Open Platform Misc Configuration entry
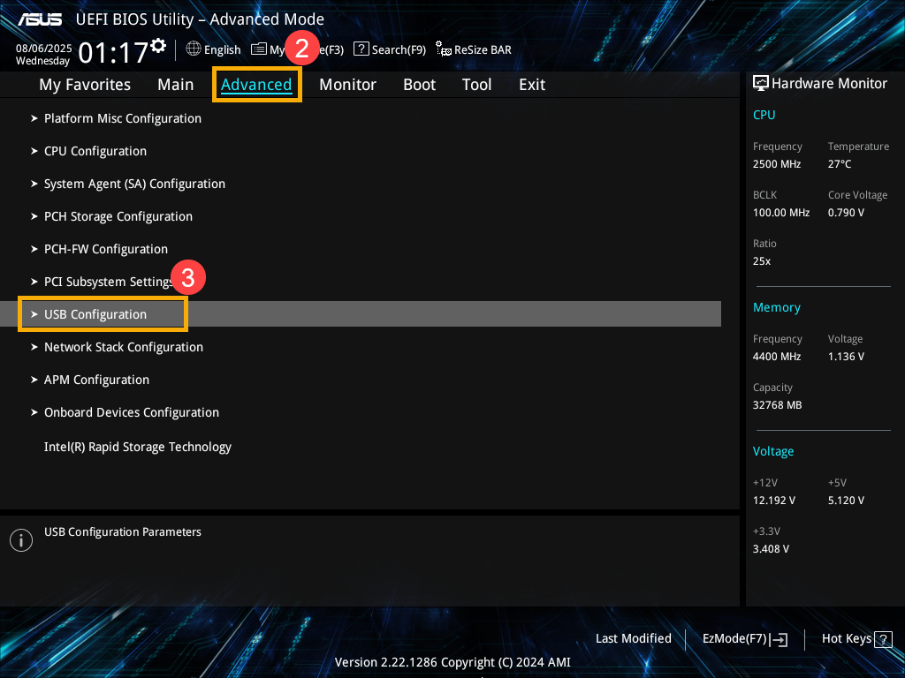The width and height of the screenshot is (905, 678). (123, 118)
